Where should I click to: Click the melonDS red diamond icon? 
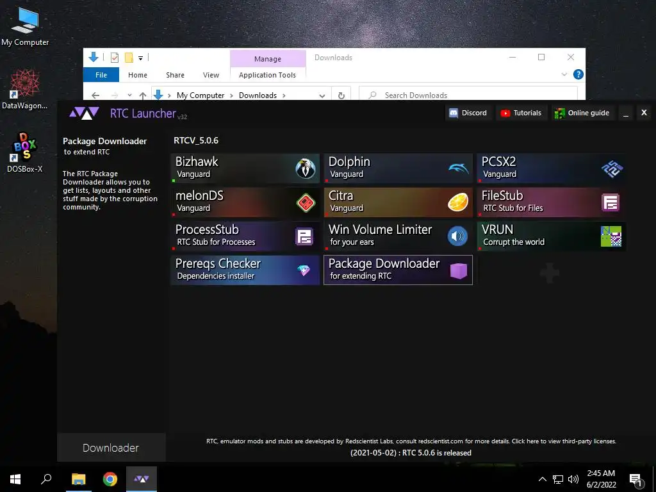[306, 203]
